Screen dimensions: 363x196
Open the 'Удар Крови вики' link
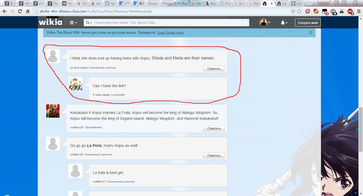click(170, 33)
